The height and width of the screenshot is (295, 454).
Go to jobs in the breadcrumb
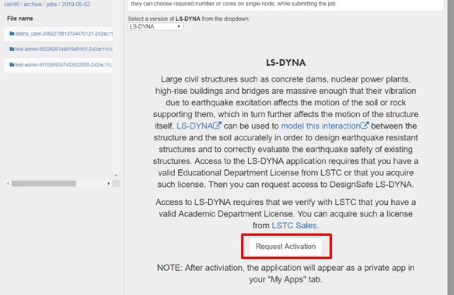tap(52, 4)
